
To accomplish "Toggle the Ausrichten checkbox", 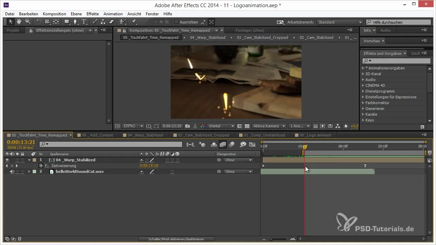I will click(176, 22).
